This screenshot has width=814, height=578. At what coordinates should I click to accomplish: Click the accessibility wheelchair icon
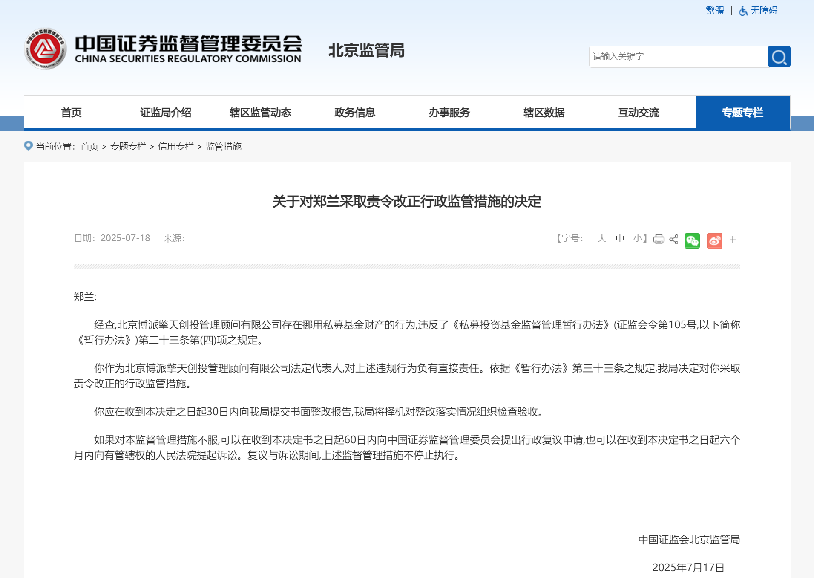[x=743, y=11]
